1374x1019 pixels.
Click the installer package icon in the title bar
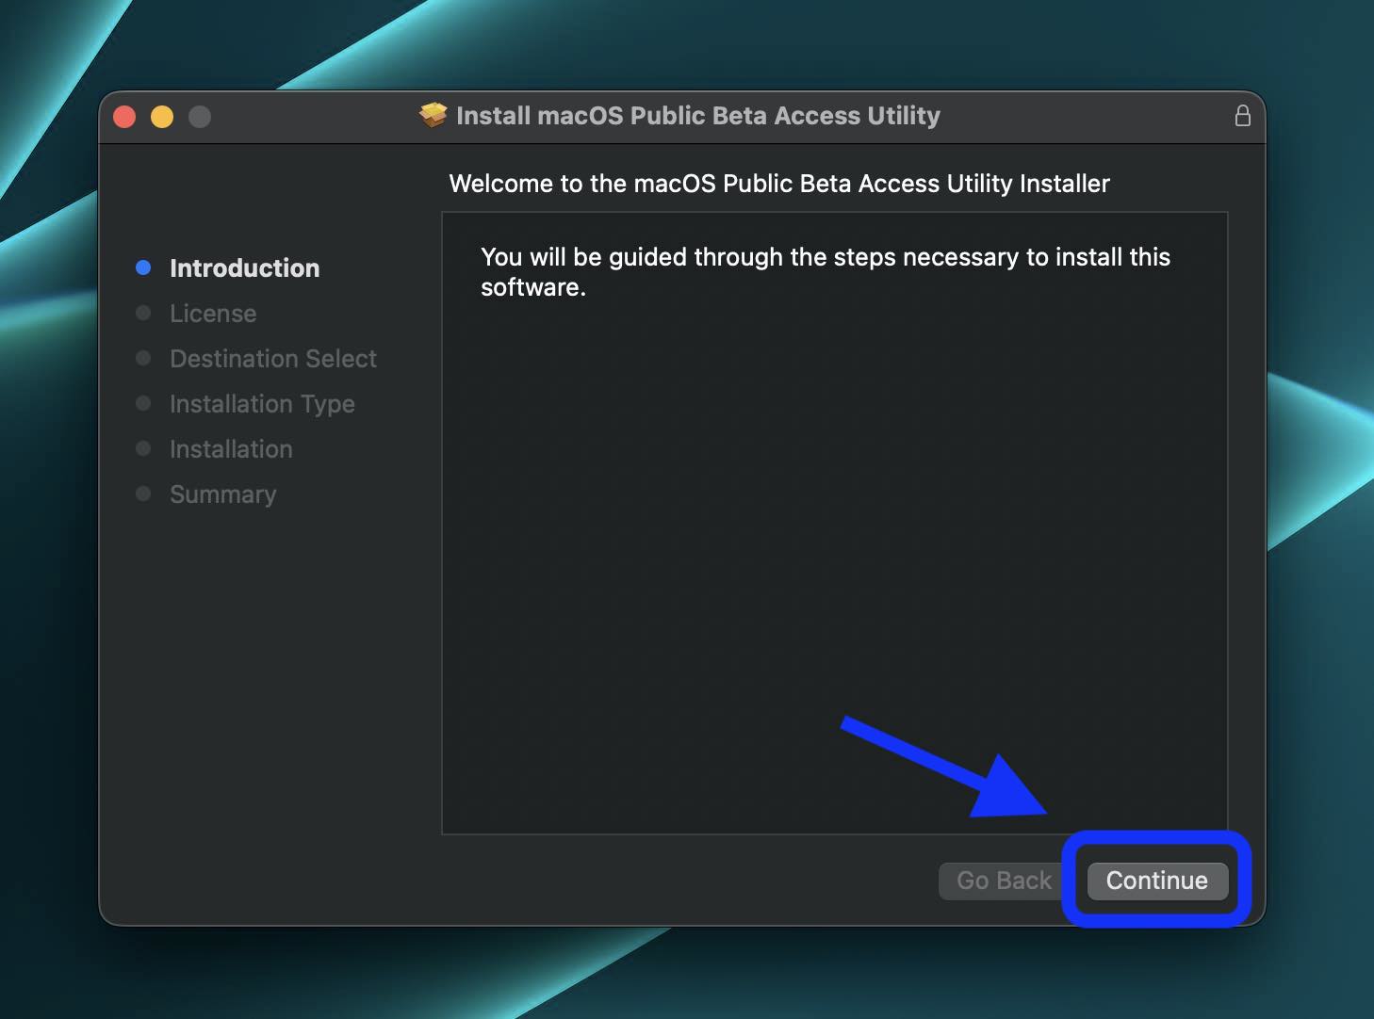click(x=432, y=115)
